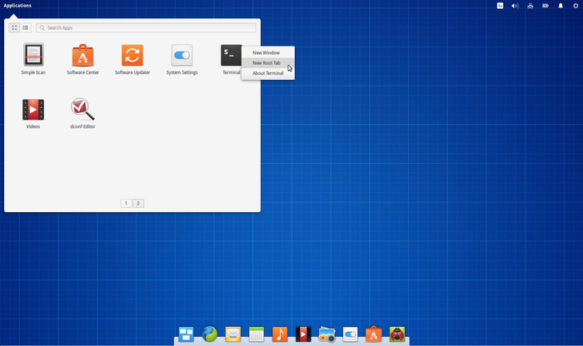583x346 pixels.
Task: Go to page 2 of applications
Action: tap(138, 203)
